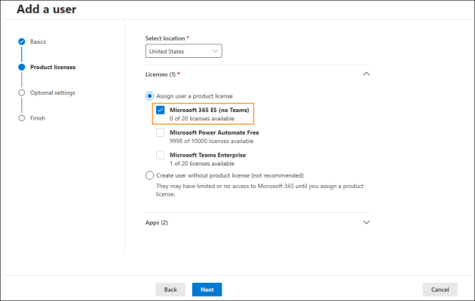
Task: Uncheck Microsoft 365 E5 (no Teams) checkbox
Action: [161, 110]
